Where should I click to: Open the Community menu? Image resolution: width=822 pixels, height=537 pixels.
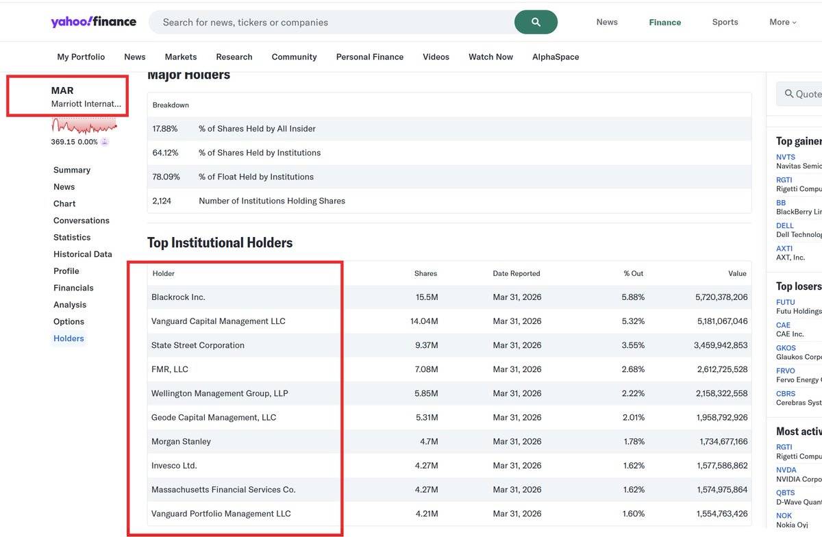point(294,57)
